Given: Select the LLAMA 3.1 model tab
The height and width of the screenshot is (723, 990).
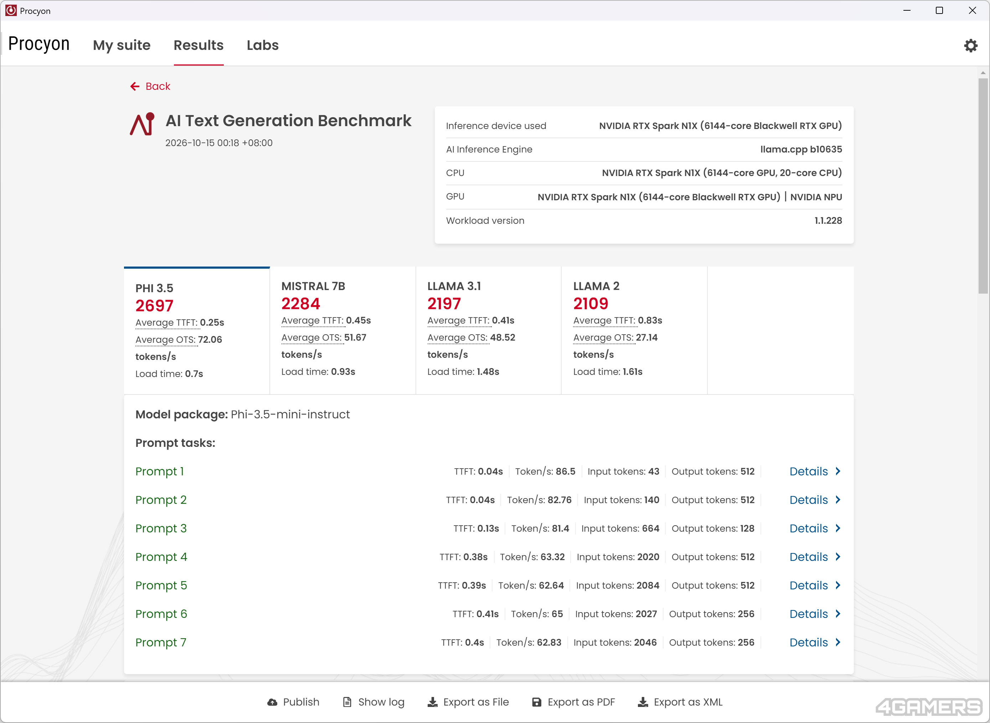Looking at the screenshot, I should point(489,330).
